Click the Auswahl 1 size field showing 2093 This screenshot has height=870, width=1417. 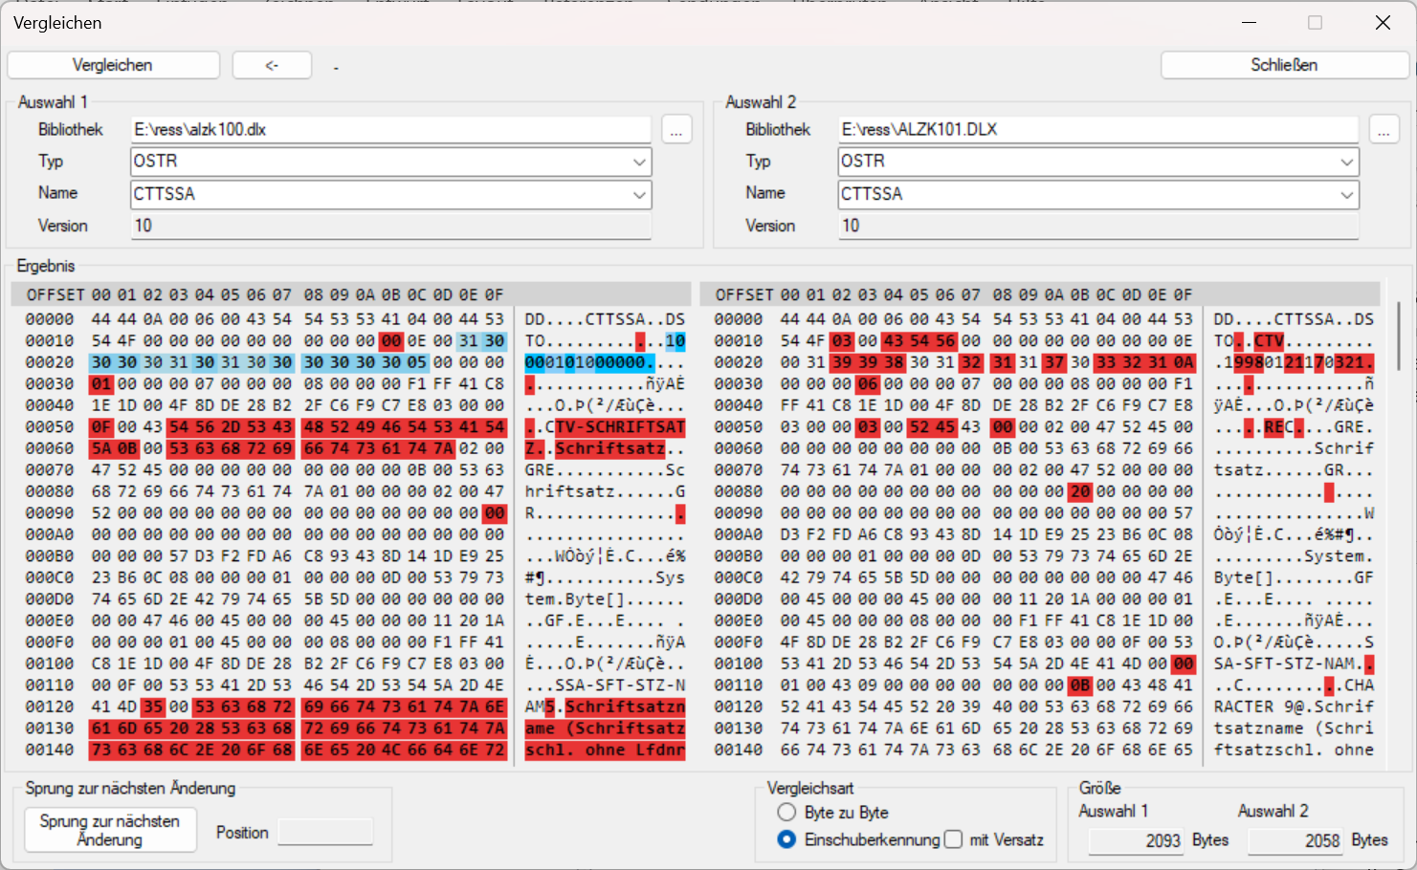click(1136, 840)
